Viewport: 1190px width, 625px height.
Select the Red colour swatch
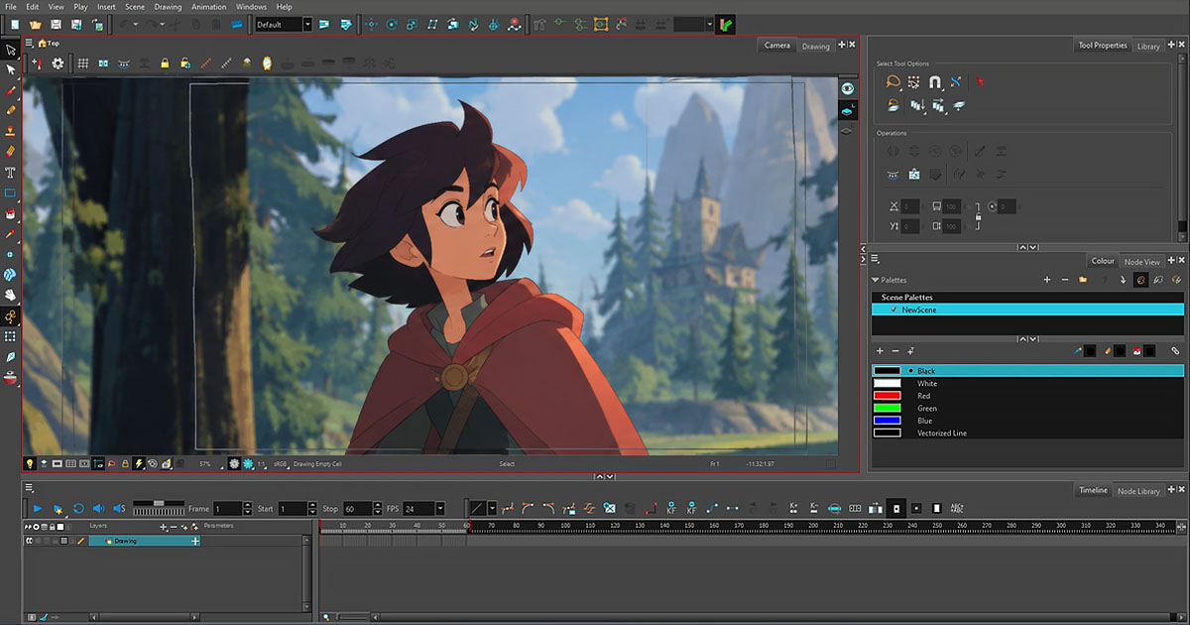pos(887,396)
